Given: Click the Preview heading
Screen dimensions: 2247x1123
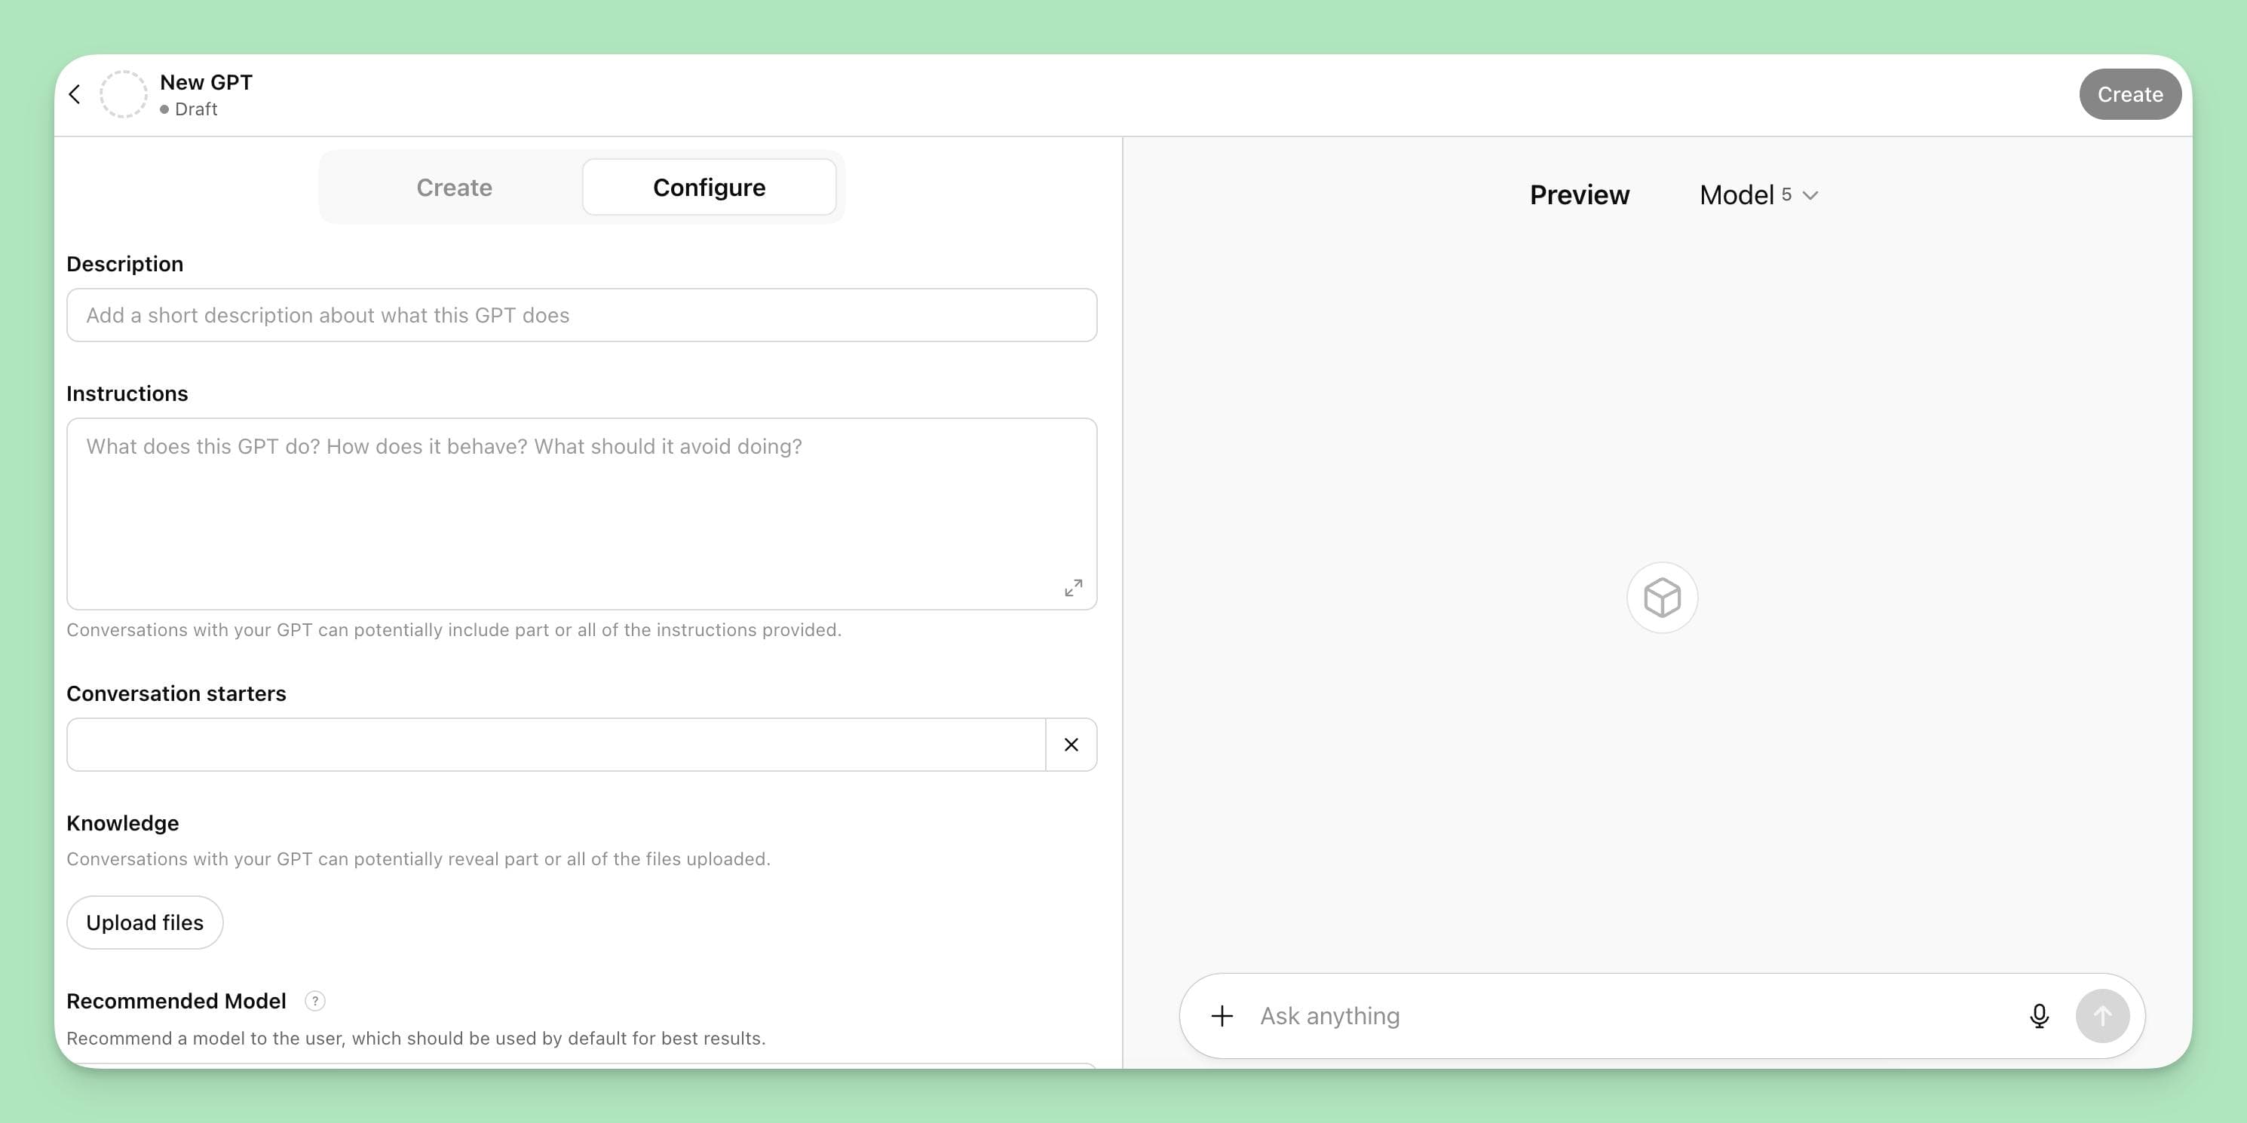Looking at the screenshot, I should (x=1579, y=194).
